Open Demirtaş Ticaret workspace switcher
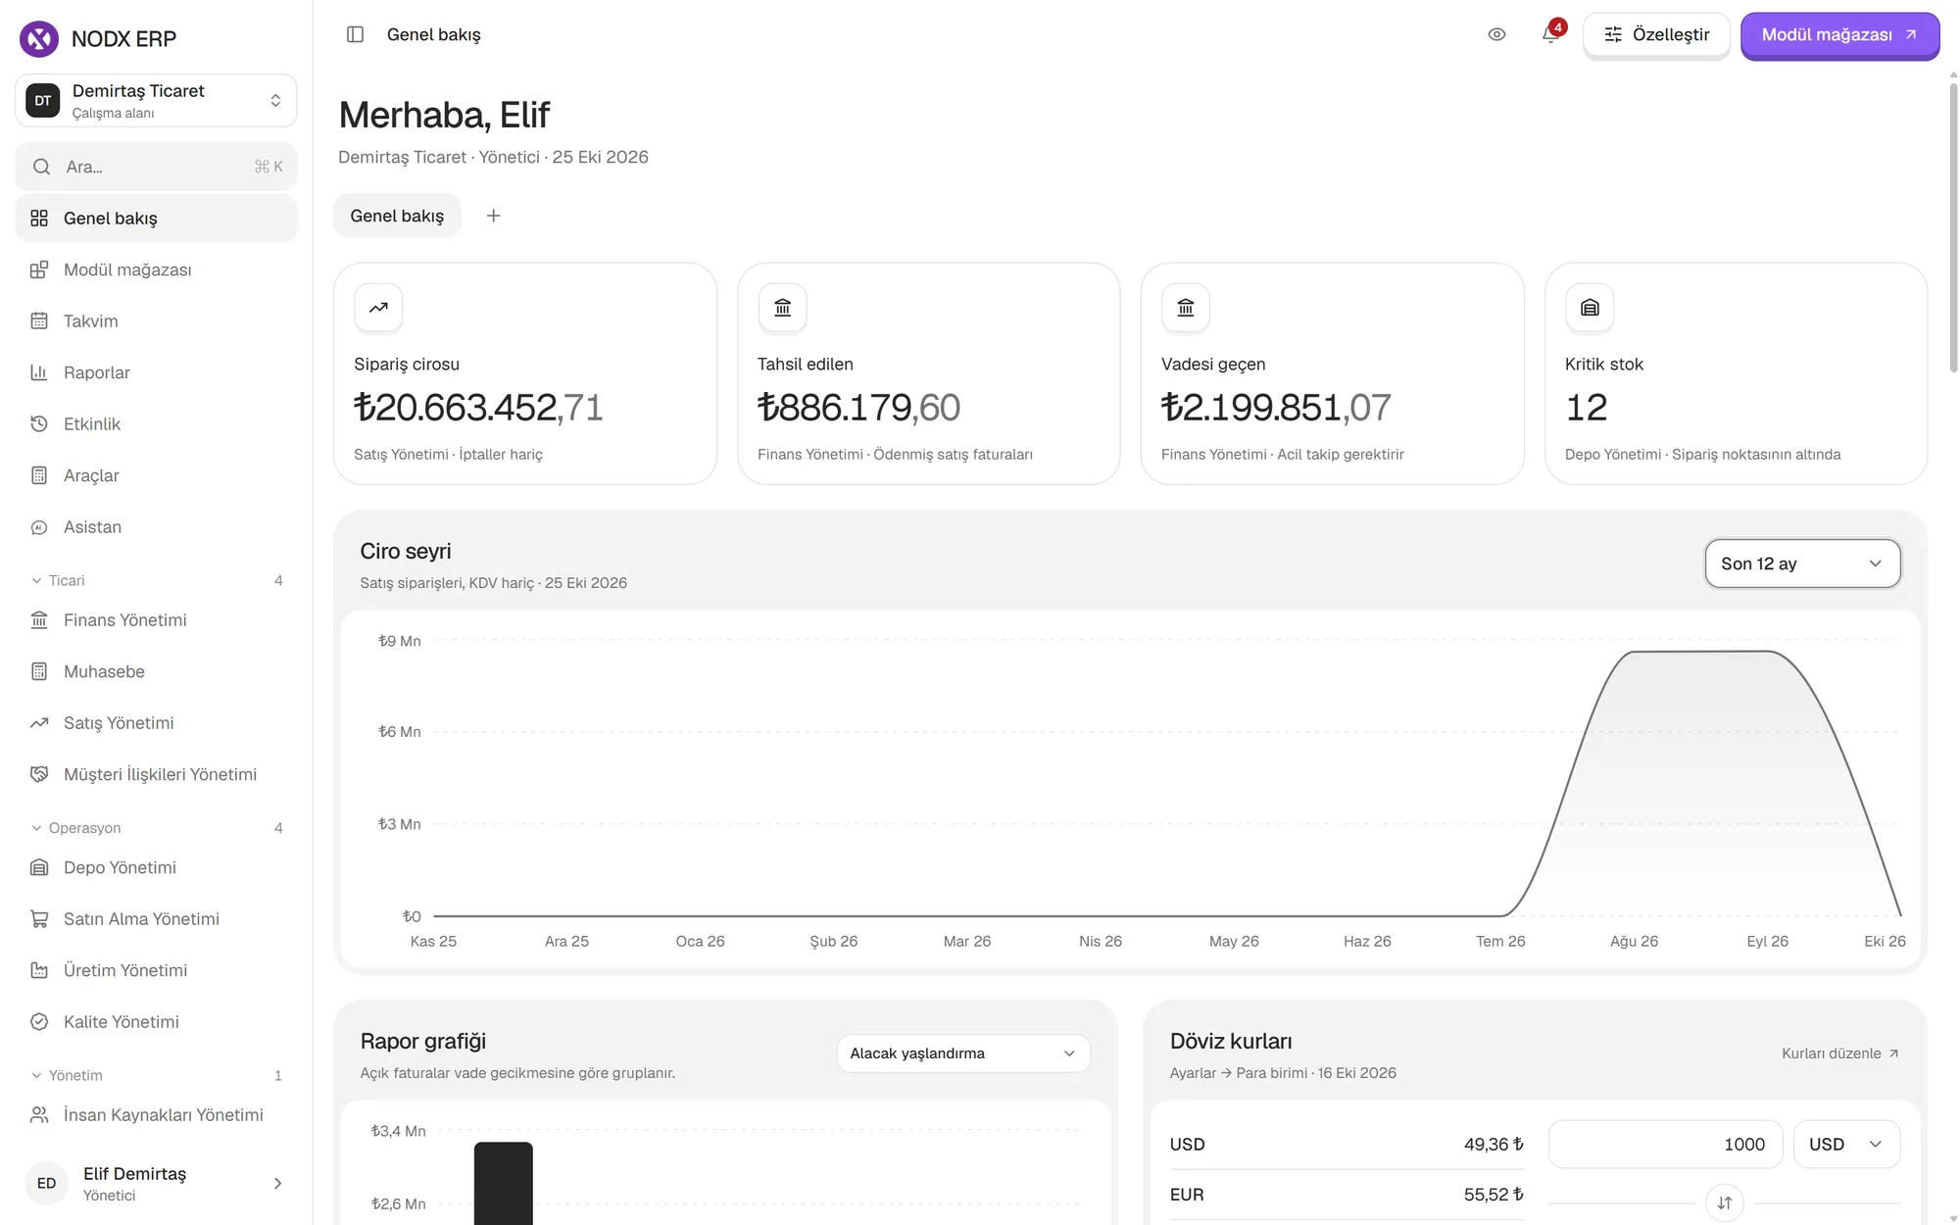The image size is (1960, 1225). [x=156, y=100]
